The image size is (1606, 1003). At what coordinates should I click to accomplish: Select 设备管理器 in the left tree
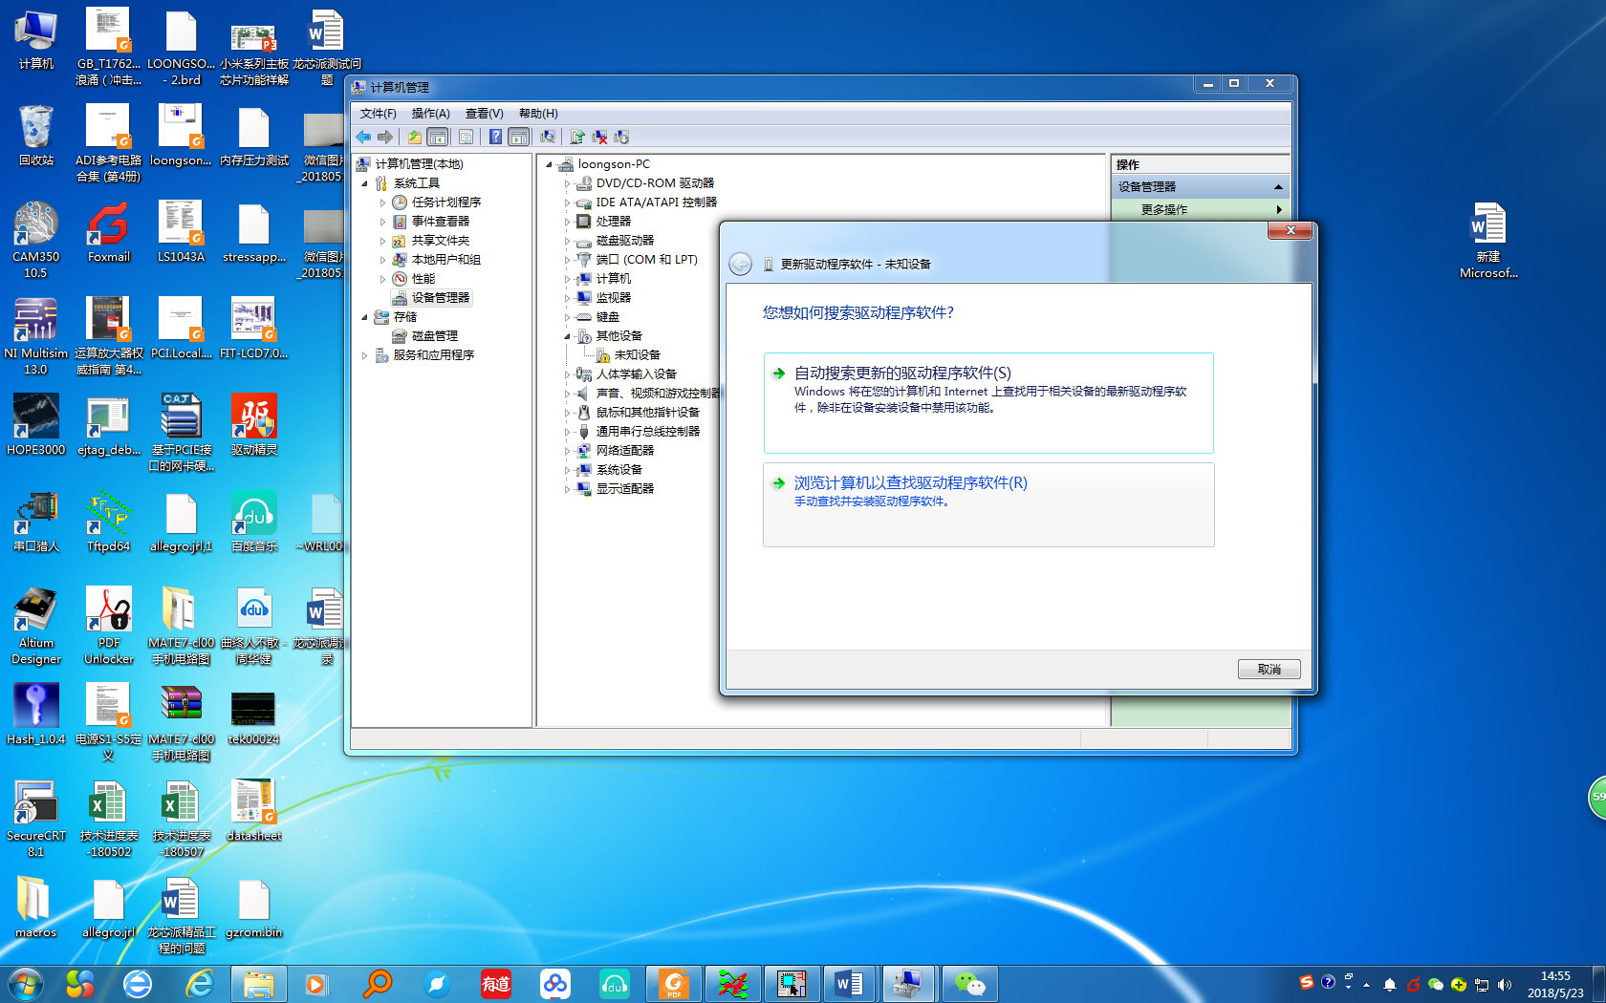pyautogui.click(x=440, y=298)
